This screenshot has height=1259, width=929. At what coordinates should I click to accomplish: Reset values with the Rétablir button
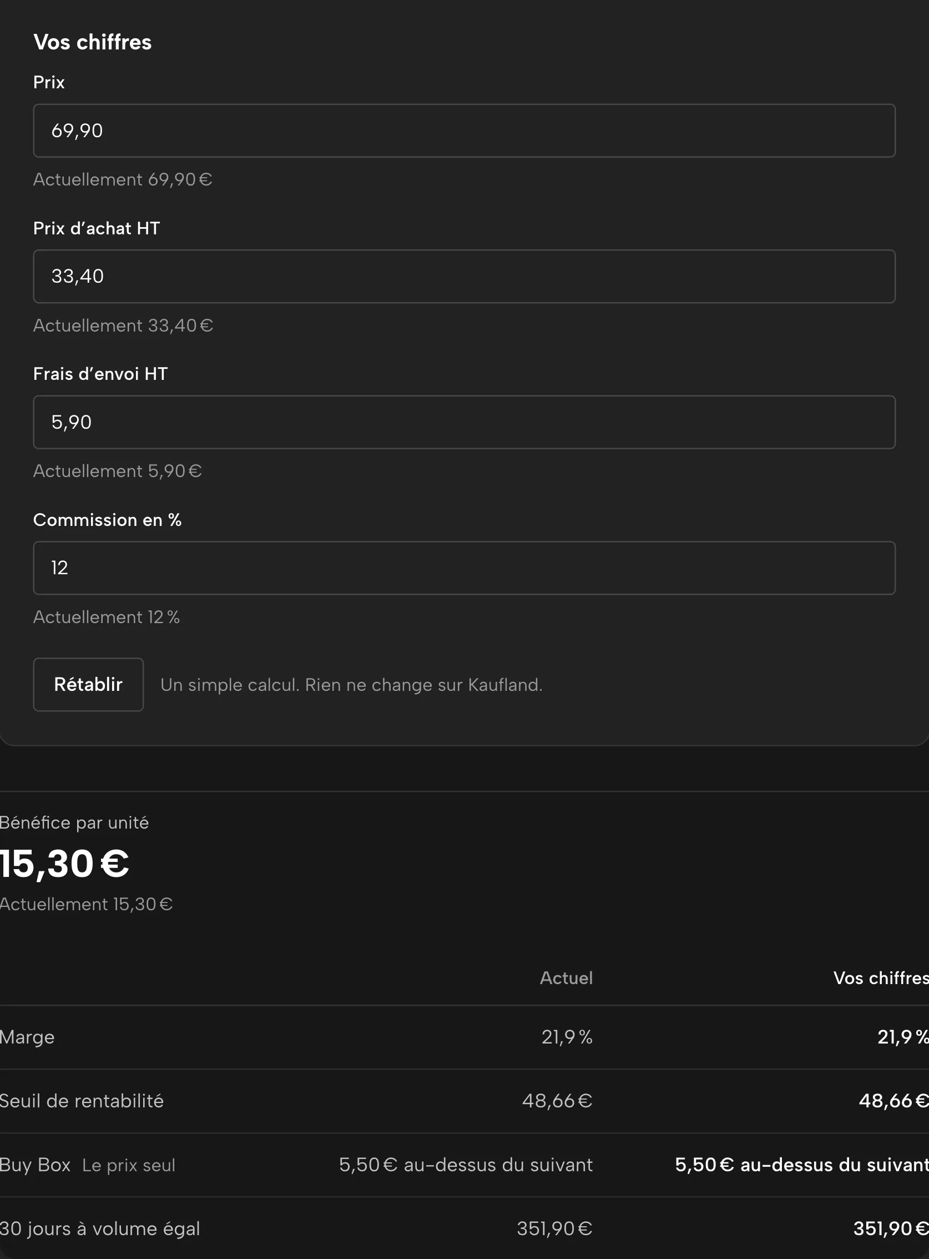[88, 684]
